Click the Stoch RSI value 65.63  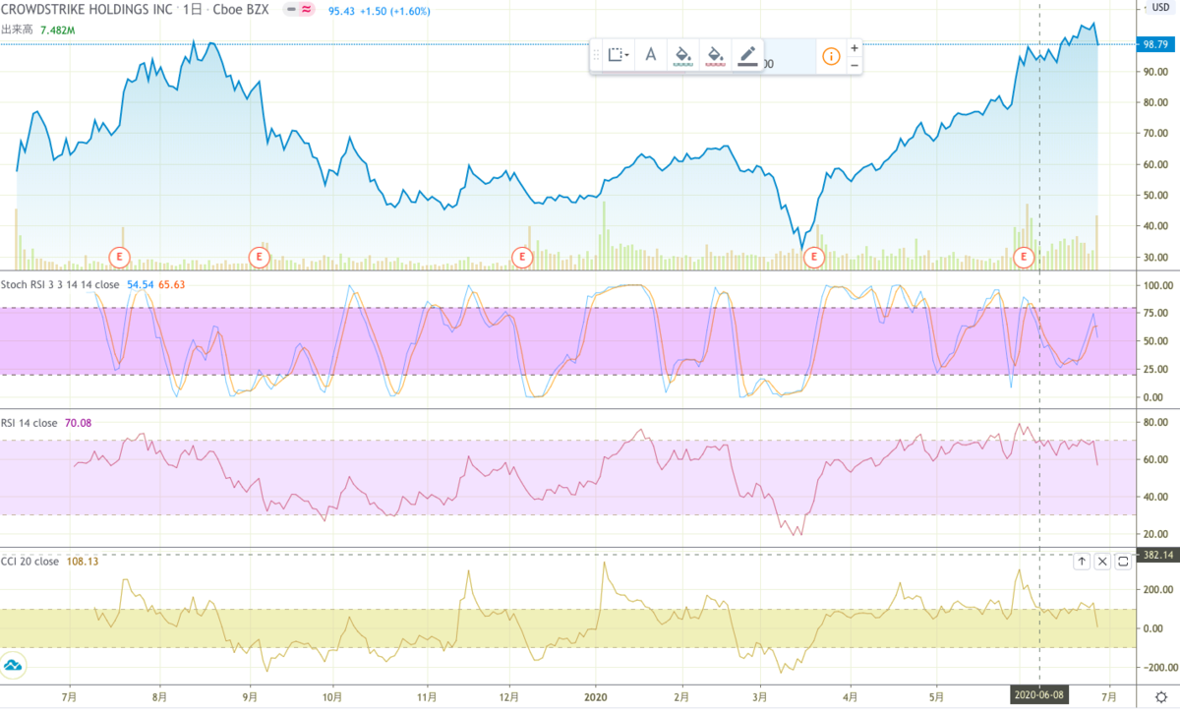click(x=172, y=284)
